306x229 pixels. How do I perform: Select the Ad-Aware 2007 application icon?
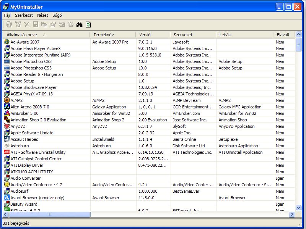pos(7,42)
